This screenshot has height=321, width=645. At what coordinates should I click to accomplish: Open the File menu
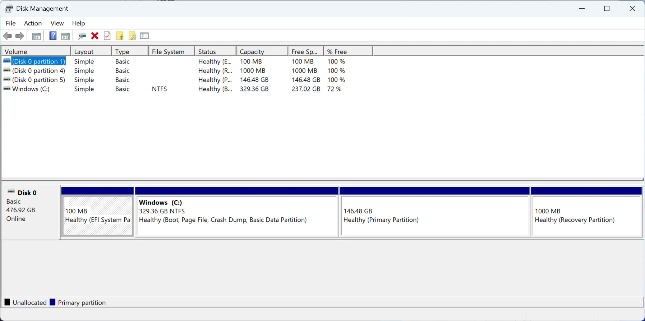(11, 23)
